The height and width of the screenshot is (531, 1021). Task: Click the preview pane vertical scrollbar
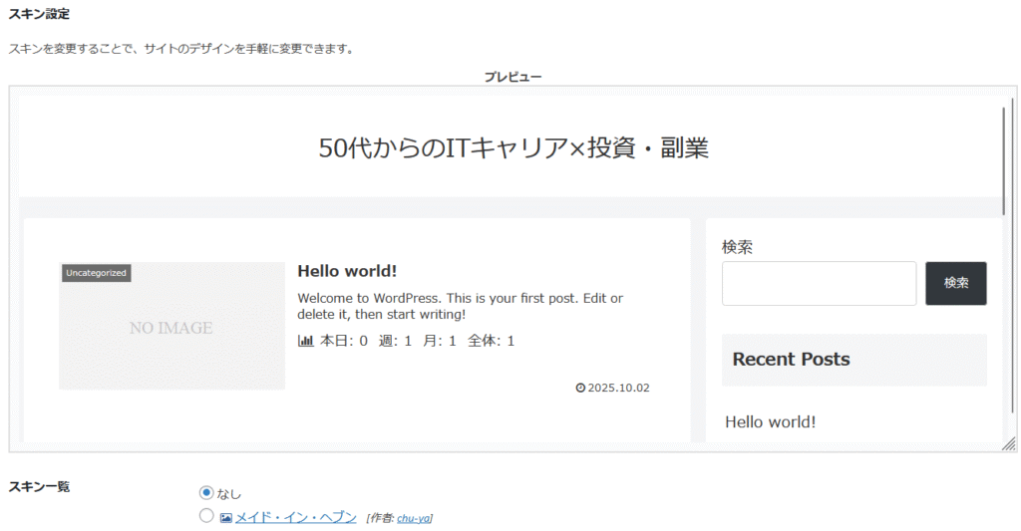pos(1004,159)
